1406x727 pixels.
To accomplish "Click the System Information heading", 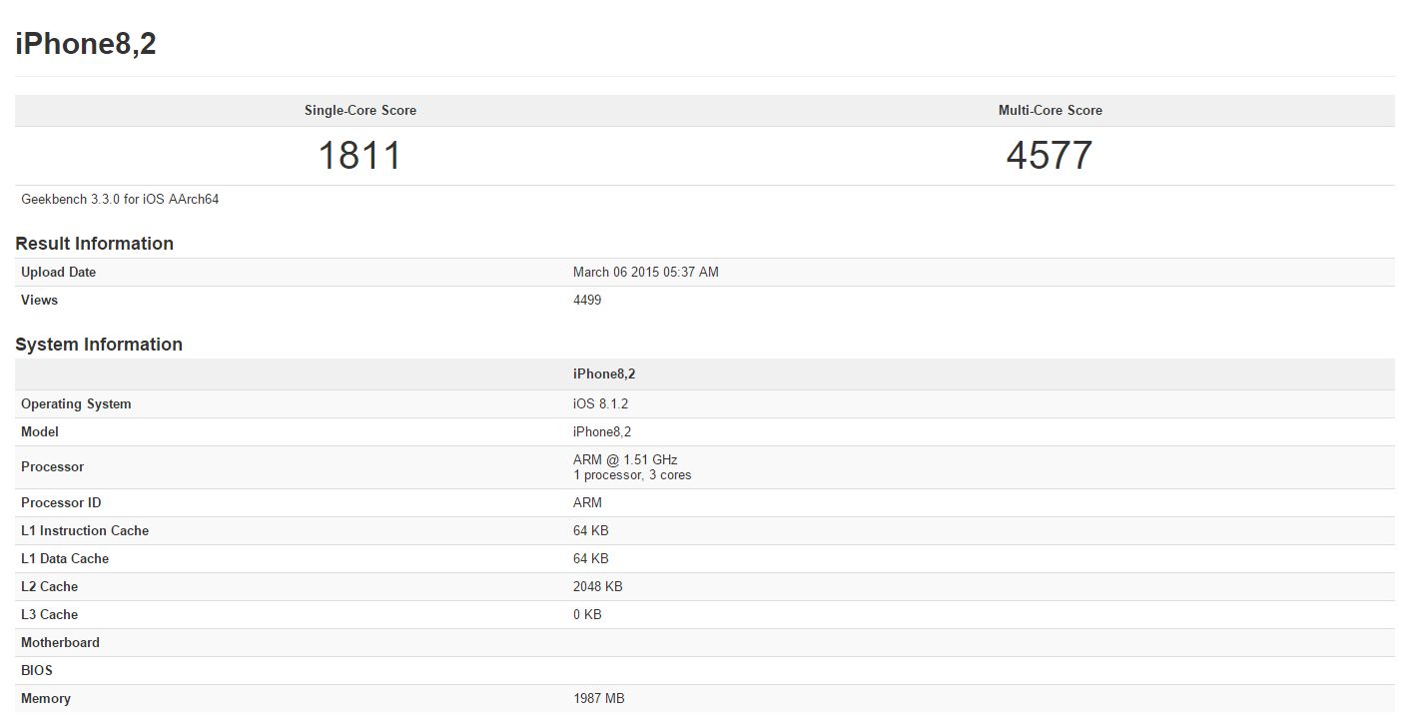I will click(99, 345).
